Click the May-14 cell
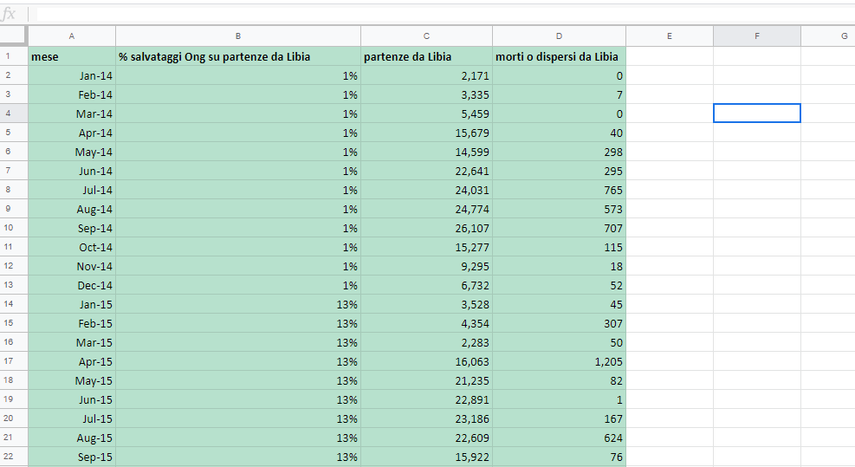 click(x=71, y=152)
